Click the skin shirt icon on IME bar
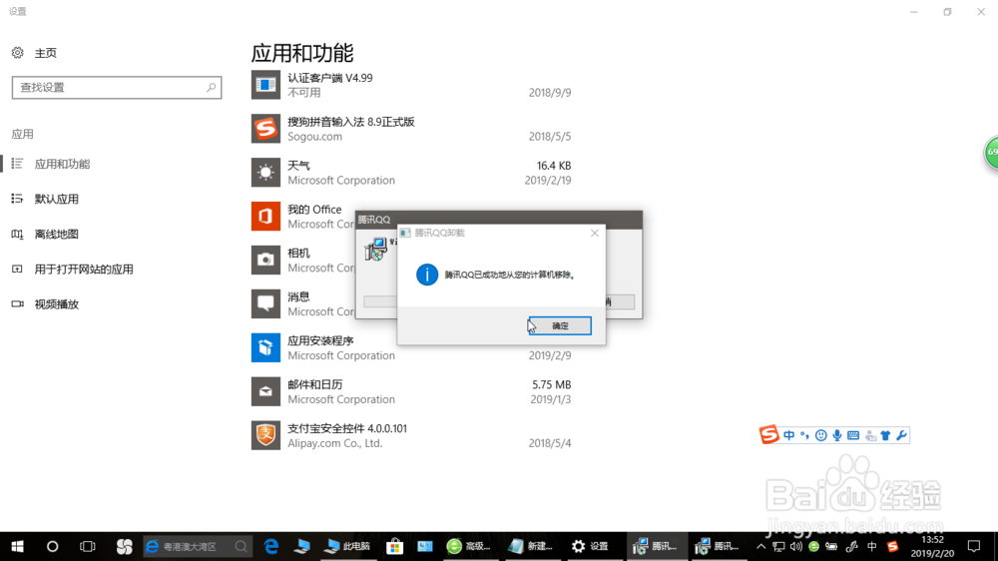Viewport: 998px width, 561px height. pos(885,435)
